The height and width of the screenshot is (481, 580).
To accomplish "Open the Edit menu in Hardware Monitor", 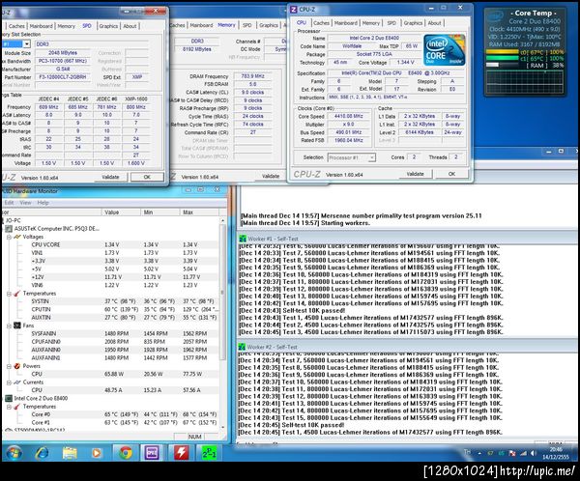I will coord(10,203).
